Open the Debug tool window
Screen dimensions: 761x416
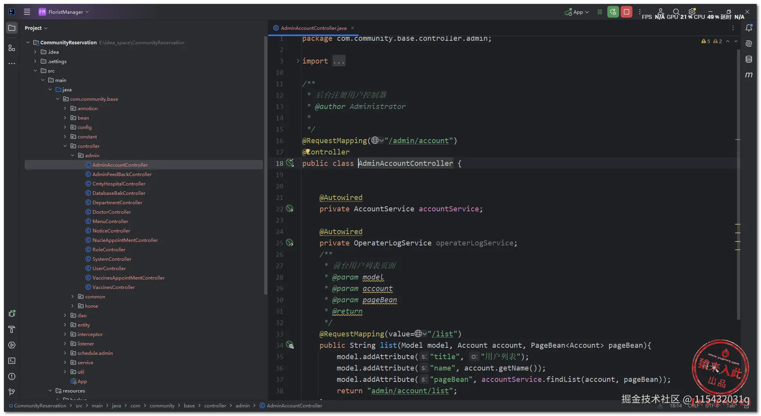coord(12,314)
